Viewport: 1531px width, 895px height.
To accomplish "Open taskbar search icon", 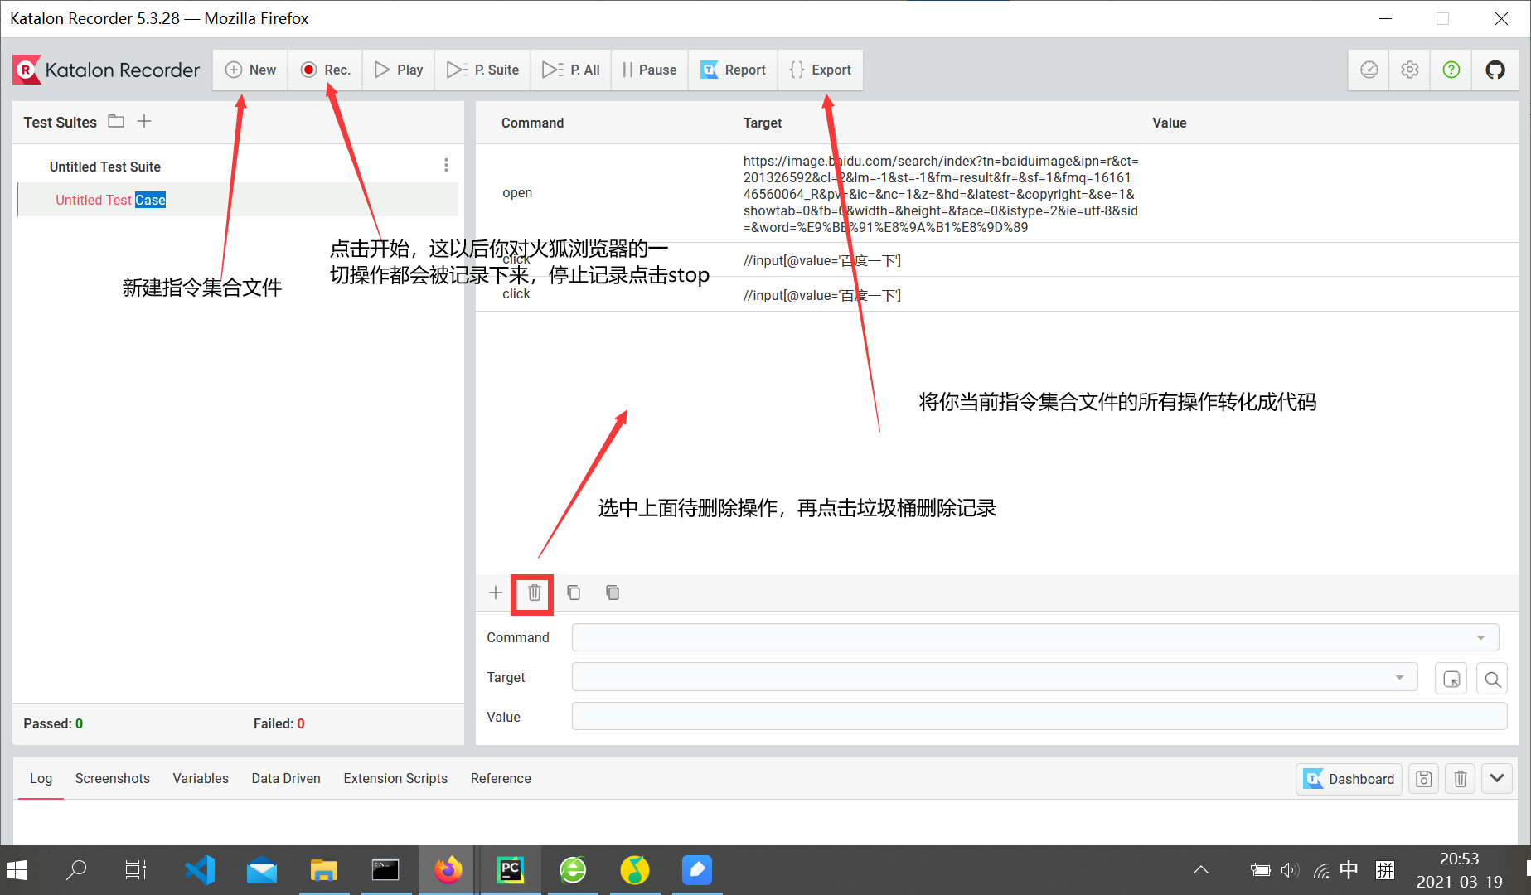I will point(76,870).
